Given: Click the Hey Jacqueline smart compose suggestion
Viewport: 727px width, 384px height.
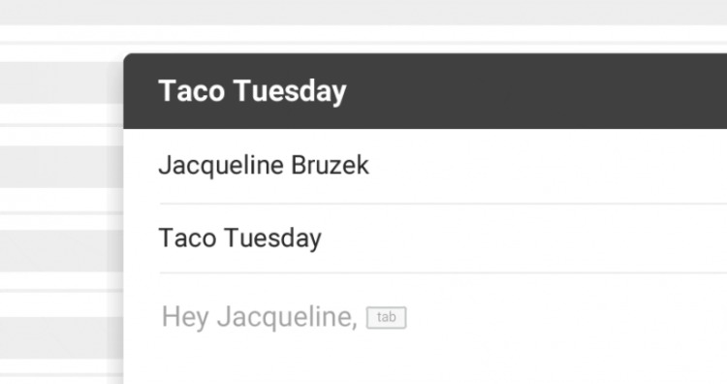Looking at the screenshot, I should pos(259,318).
